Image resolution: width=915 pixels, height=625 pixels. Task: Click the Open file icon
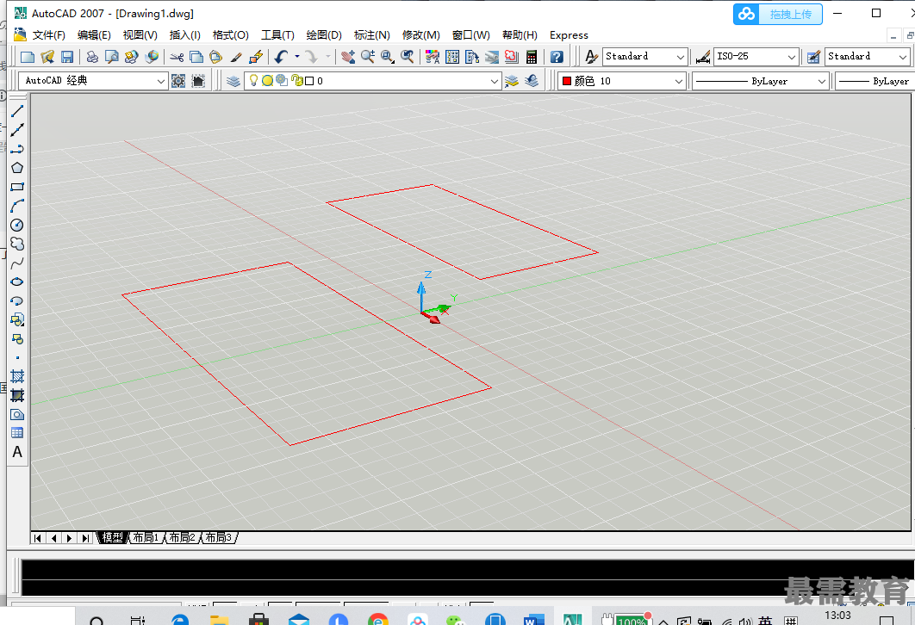click(47, 57)
